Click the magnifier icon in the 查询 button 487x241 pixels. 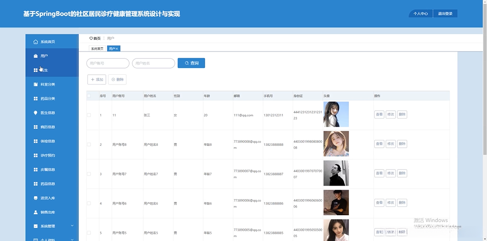[187, 63]
